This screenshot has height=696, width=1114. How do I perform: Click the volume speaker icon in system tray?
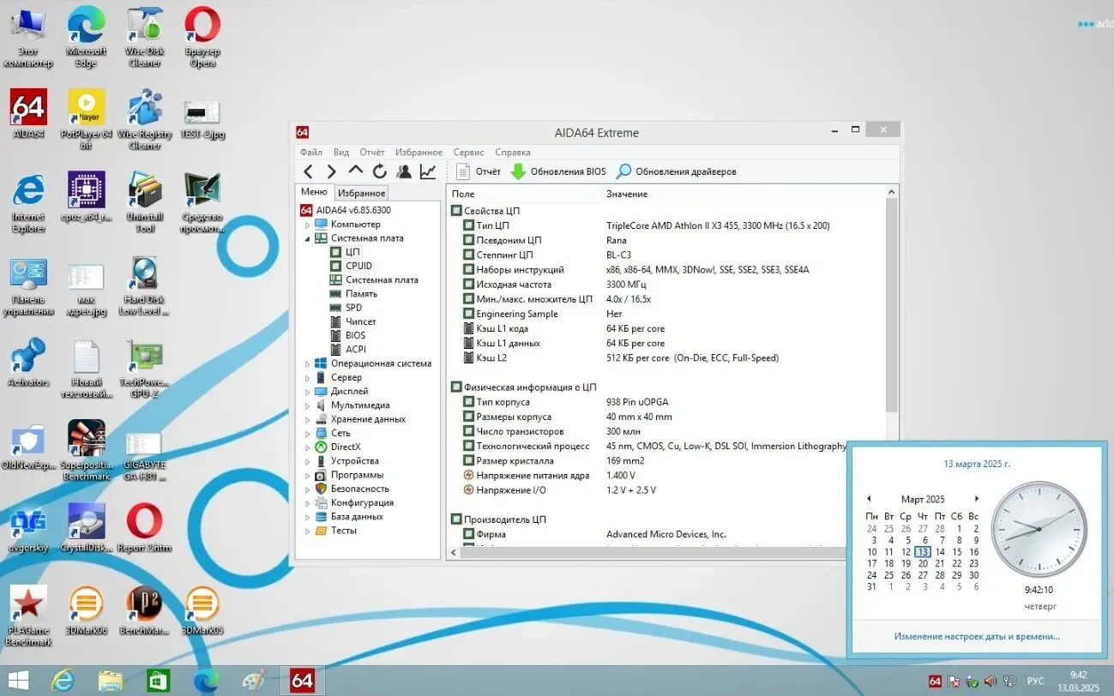[991, 681]
